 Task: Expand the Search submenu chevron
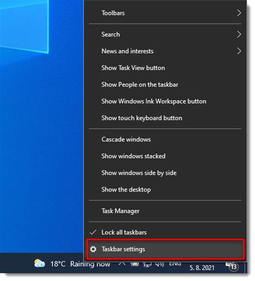239,34
